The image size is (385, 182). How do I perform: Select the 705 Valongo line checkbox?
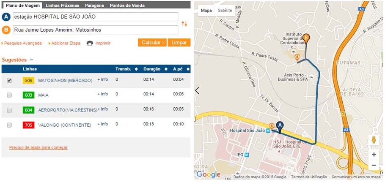tap(9, 125)
